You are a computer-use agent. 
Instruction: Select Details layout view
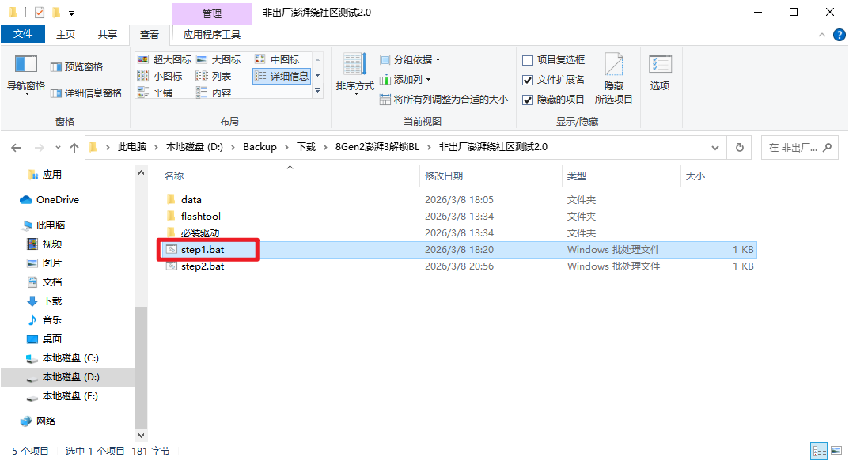click(282, 76)
